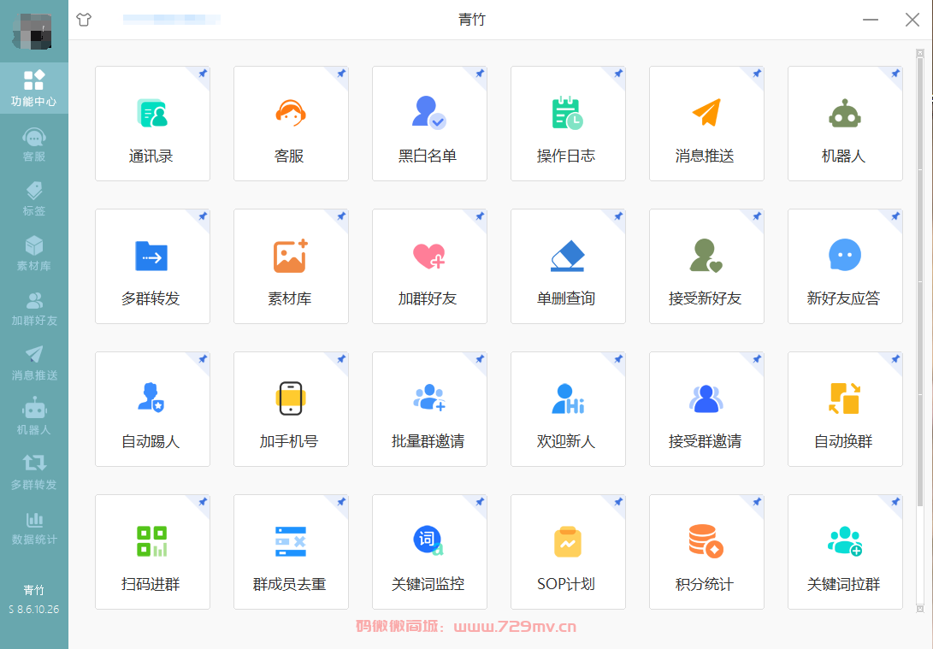Viewport: 933px width, 649px height.
Task: Open the 积分统计 points statistics tool
Action: [x=706, y=552]
